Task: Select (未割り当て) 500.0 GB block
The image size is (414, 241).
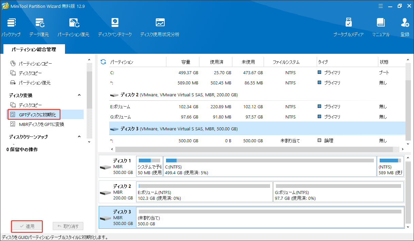Action: [x=270, y=217]
